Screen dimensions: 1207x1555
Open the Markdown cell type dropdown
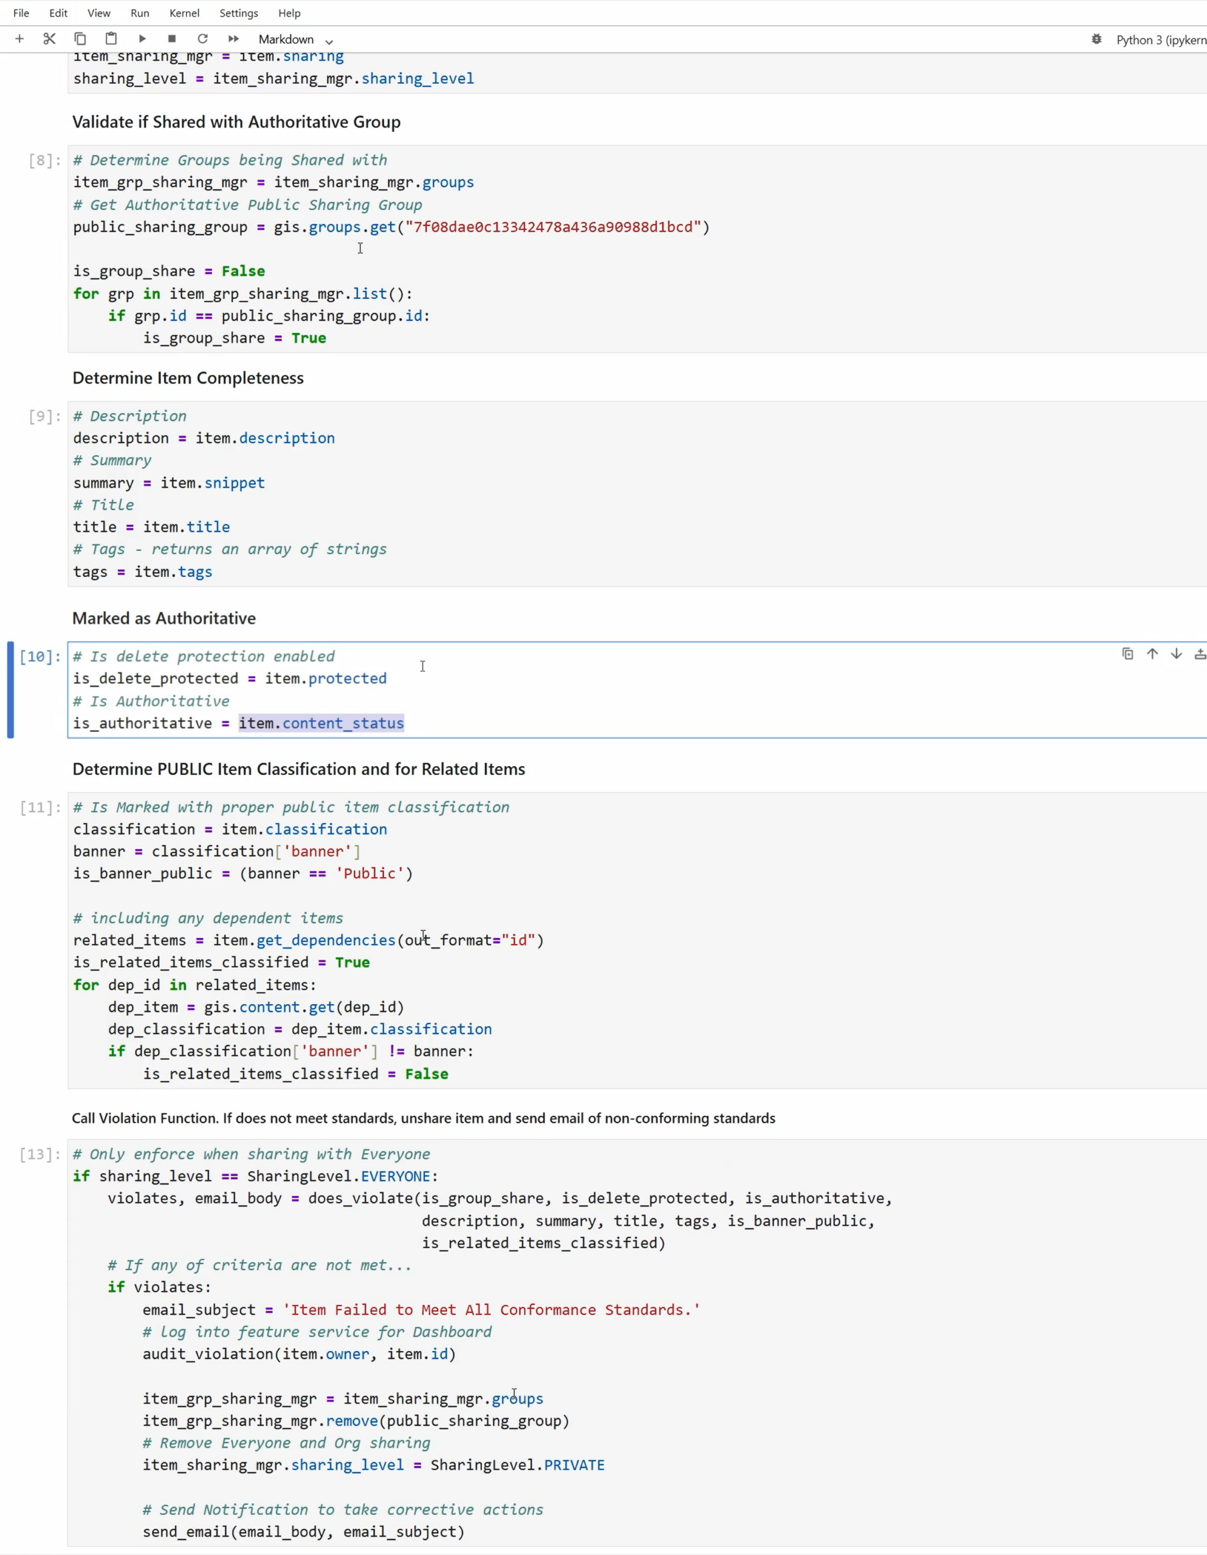(295, 40)
